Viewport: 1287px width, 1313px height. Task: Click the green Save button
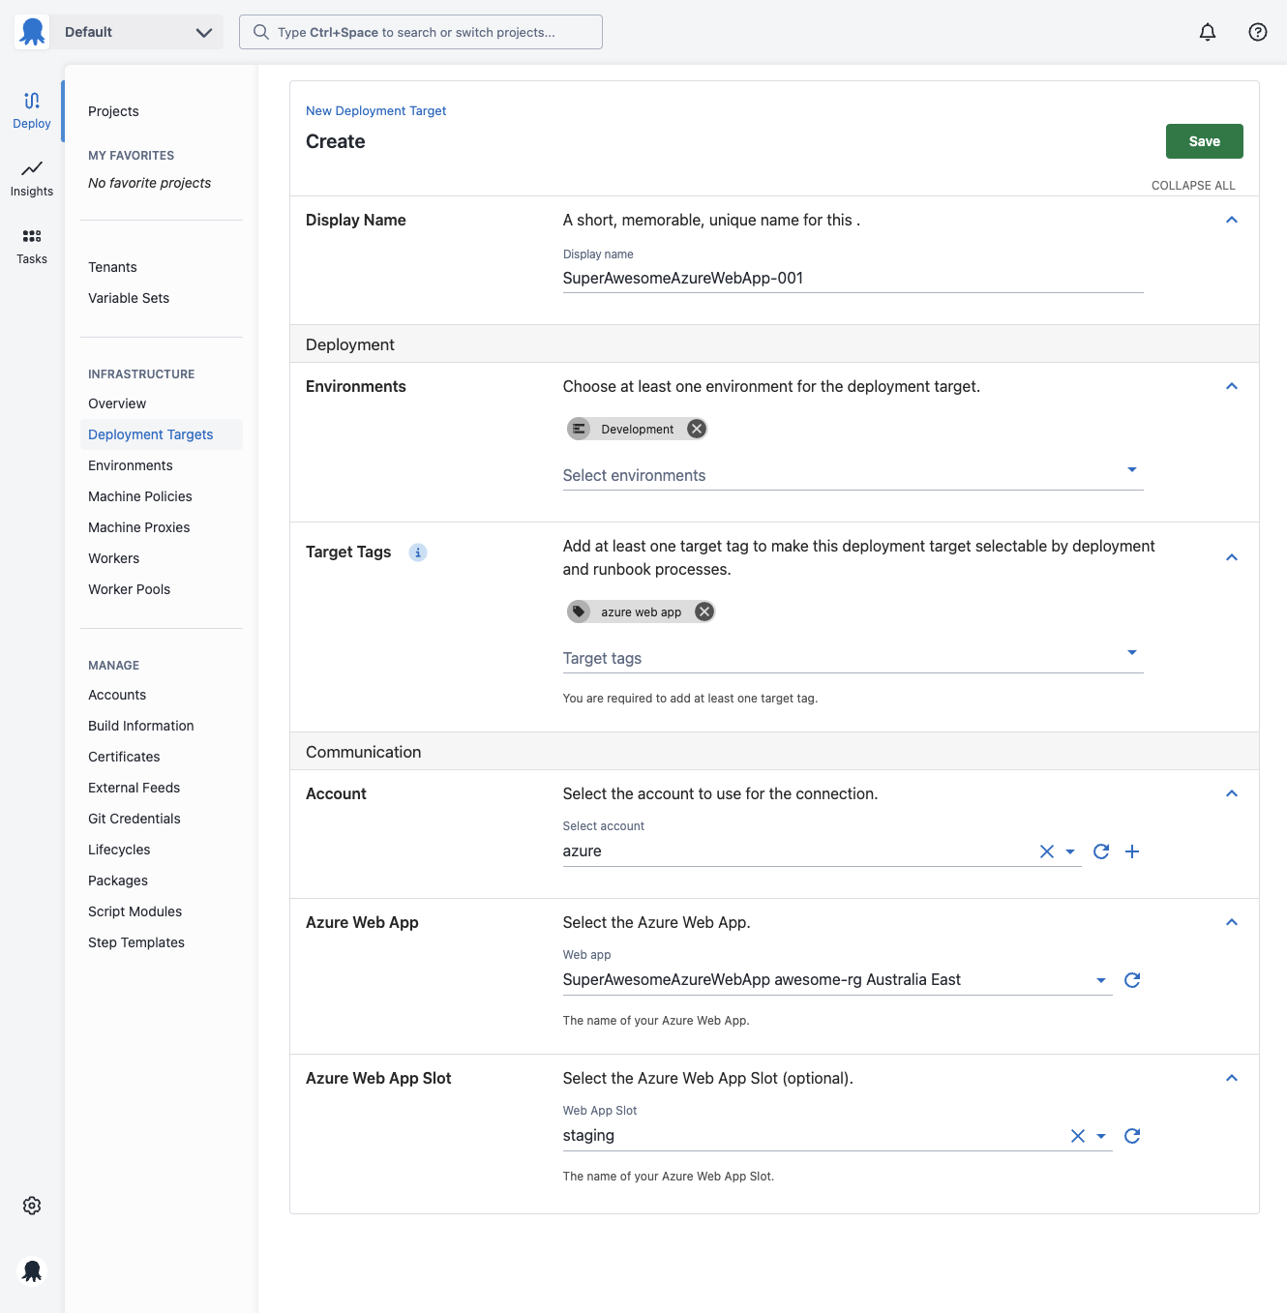tap(1205, 141)
